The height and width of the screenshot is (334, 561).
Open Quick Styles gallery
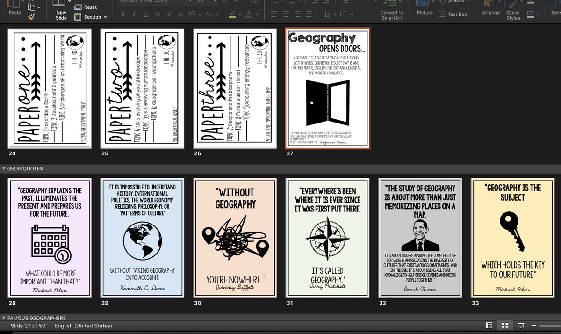pos(513,10)
